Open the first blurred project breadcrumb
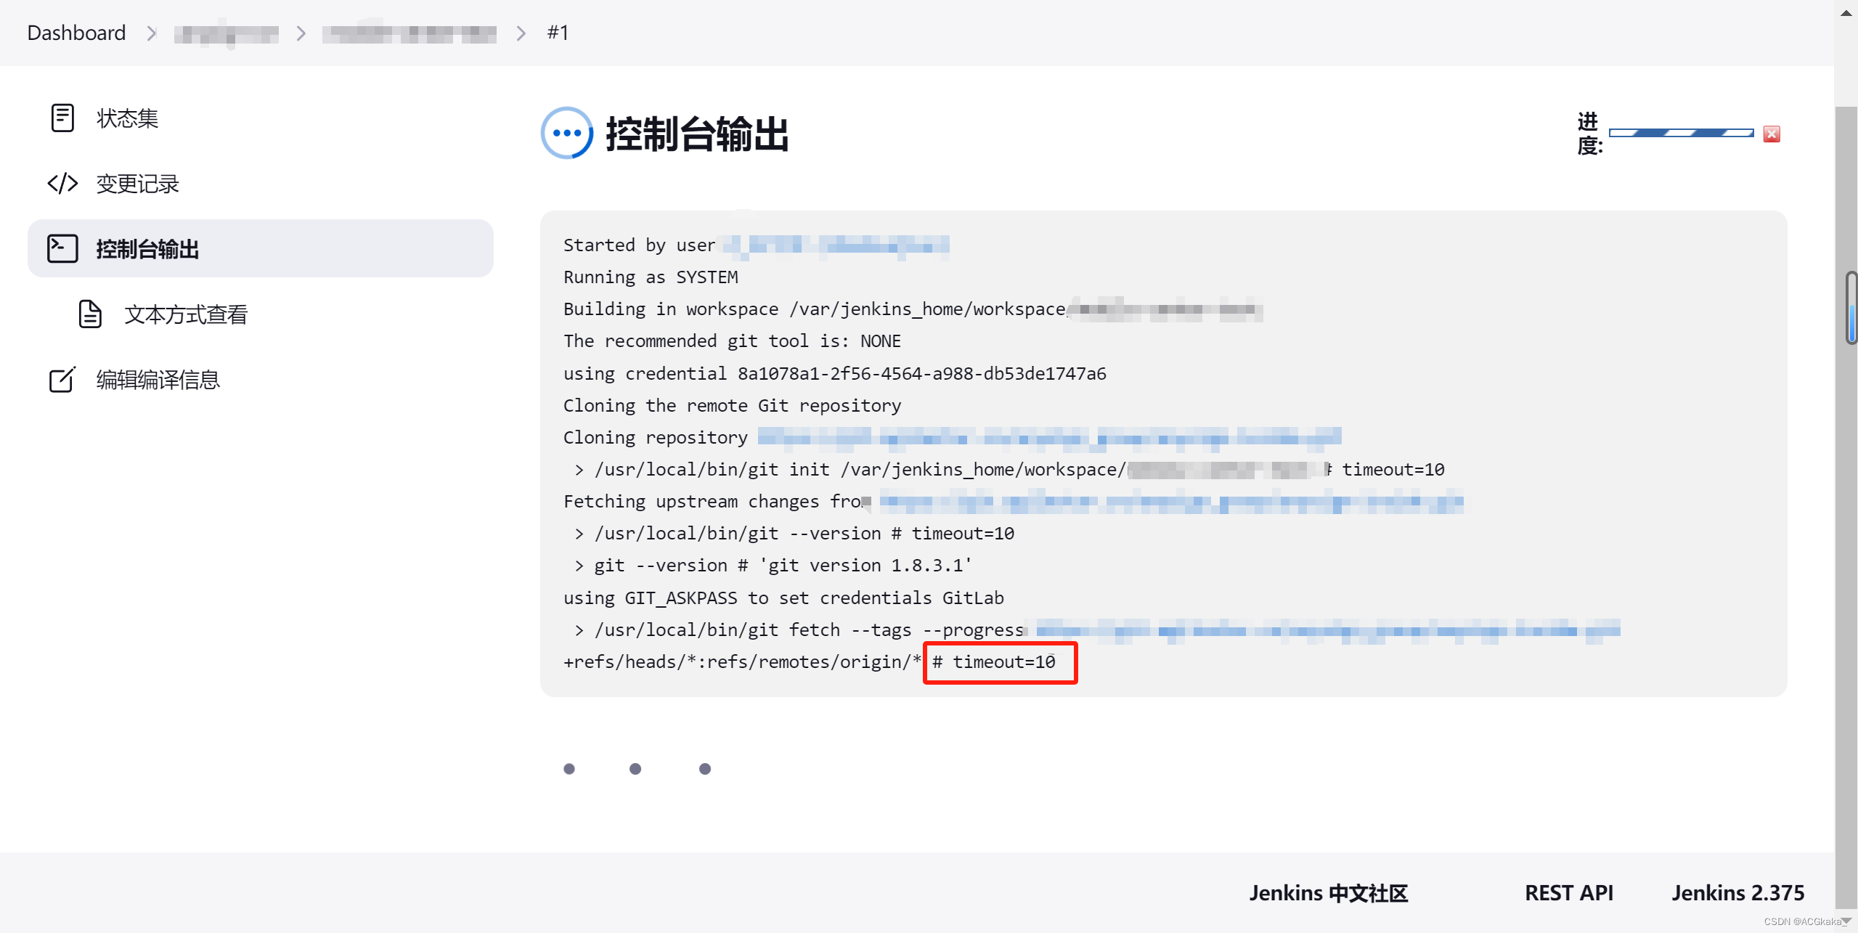The height and width of the screenshot is (933, 1858). (x=227, y=33)
